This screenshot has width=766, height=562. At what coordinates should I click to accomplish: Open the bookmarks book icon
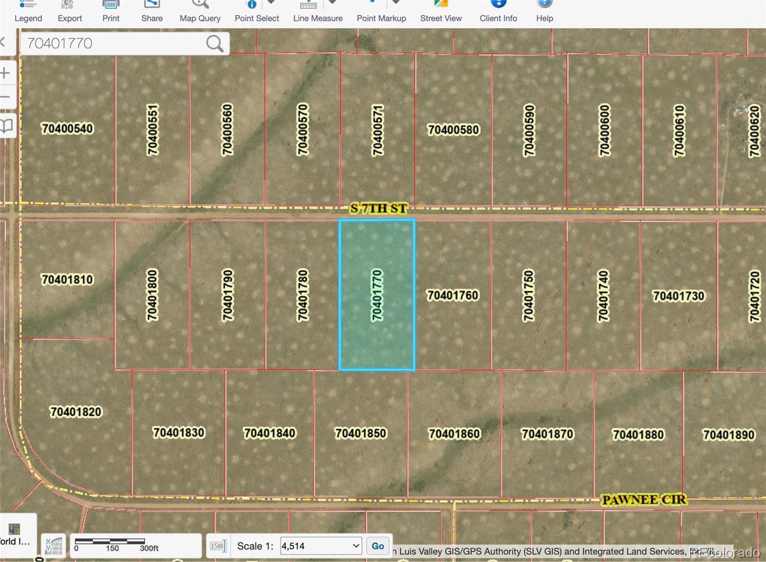point(7,126)
